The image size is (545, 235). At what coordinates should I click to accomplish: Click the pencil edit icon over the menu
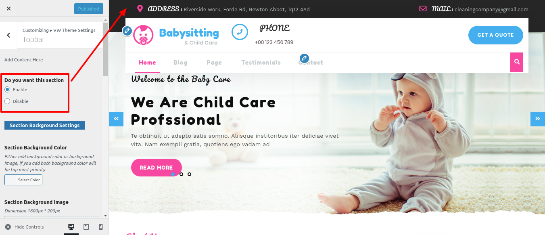pyautogui.click(x=305, y=58)
